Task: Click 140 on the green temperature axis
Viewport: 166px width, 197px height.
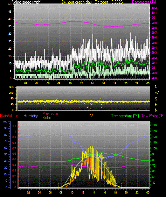Action: 154,125
